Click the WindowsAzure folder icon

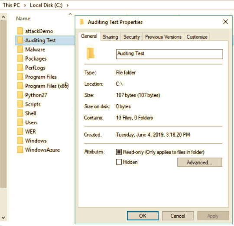(20, 150)
